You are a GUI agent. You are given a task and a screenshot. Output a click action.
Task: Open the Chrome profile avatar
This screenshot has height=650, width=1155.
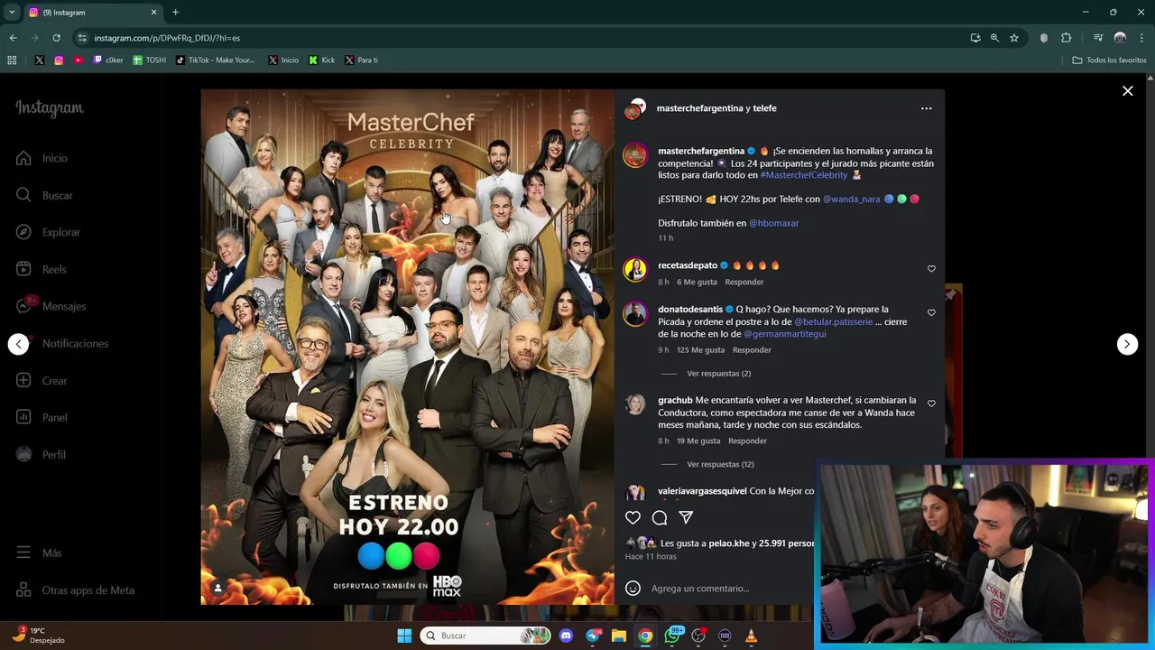click(1120, 38)
